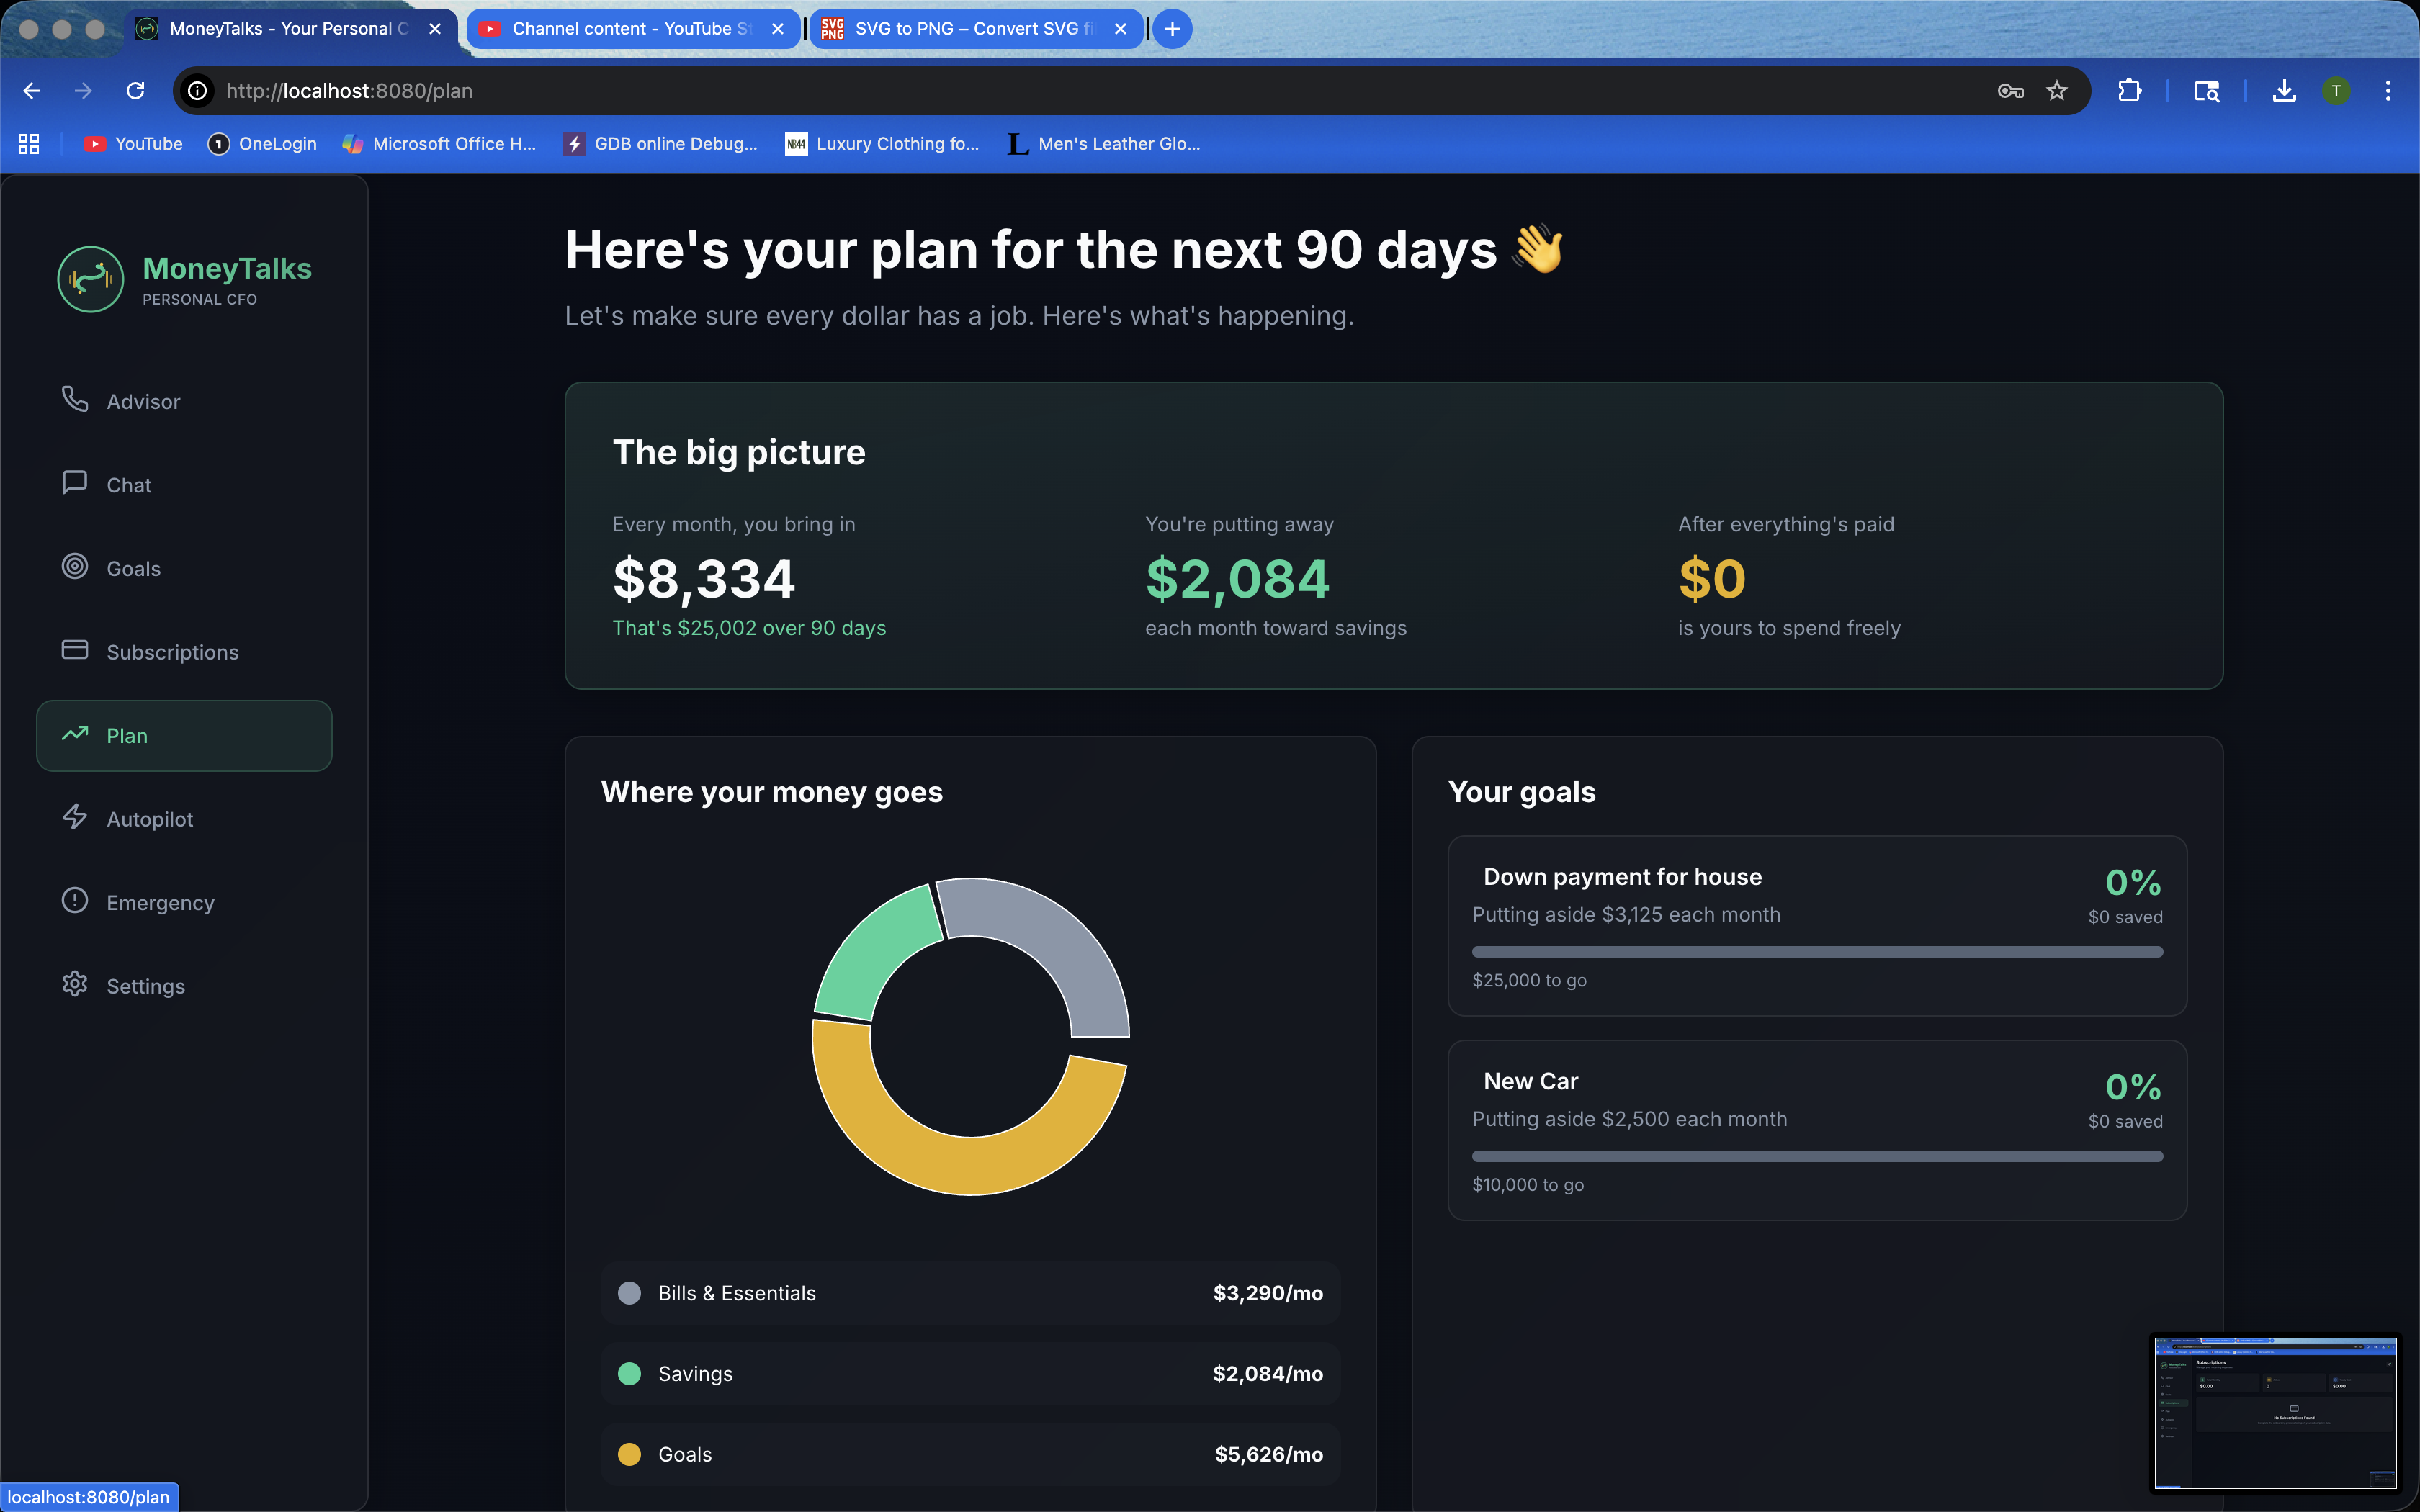Switch to the Channel content YouTube tab
Screen dimensions: 2420x1512
coord(630,29)
